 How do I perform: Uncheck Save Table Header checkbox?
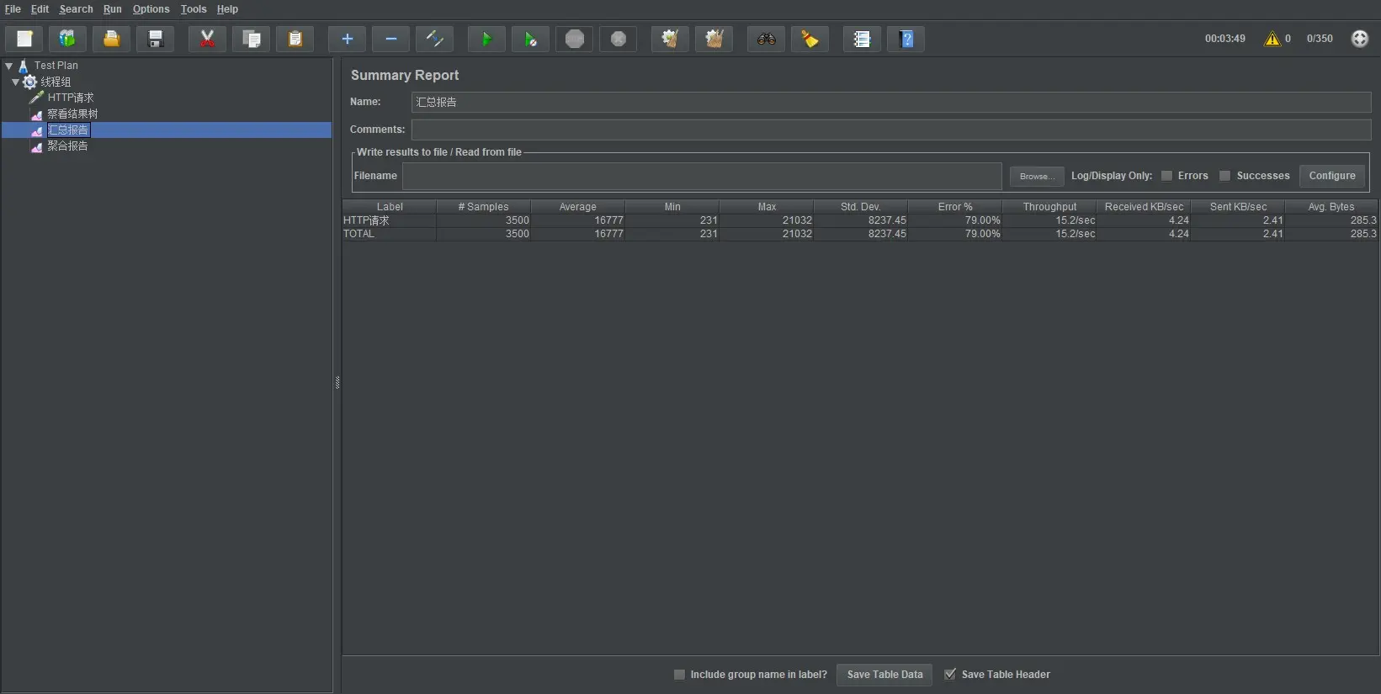pyautogui.click(x=950, y=675)
